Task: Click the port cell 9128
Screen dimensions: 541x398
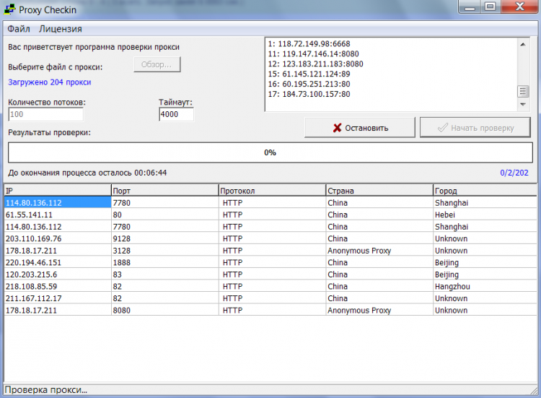Action: click(x=164, y=238)
